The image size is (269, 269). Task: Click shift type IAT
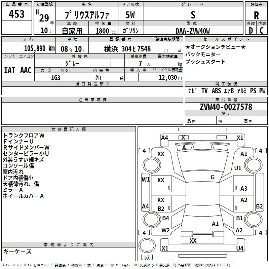[10, 70]
